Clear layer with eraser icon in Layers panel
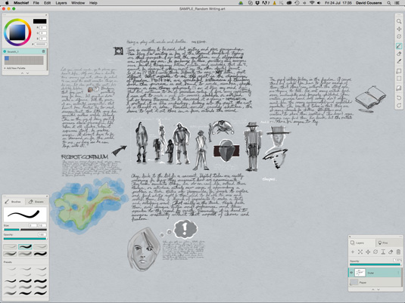Image resolution: width=405 pixels, height=303 pixels. point(391,252)
